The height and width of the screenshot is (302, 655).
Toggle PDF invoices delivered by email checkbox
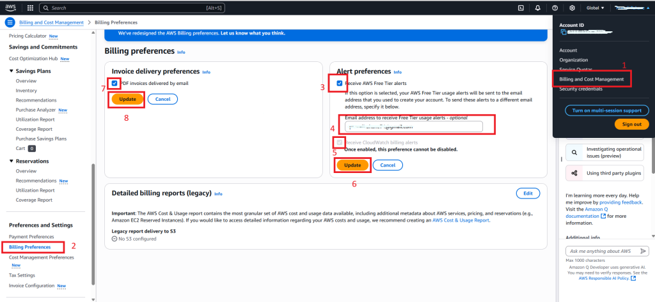[x=114, y=83]
